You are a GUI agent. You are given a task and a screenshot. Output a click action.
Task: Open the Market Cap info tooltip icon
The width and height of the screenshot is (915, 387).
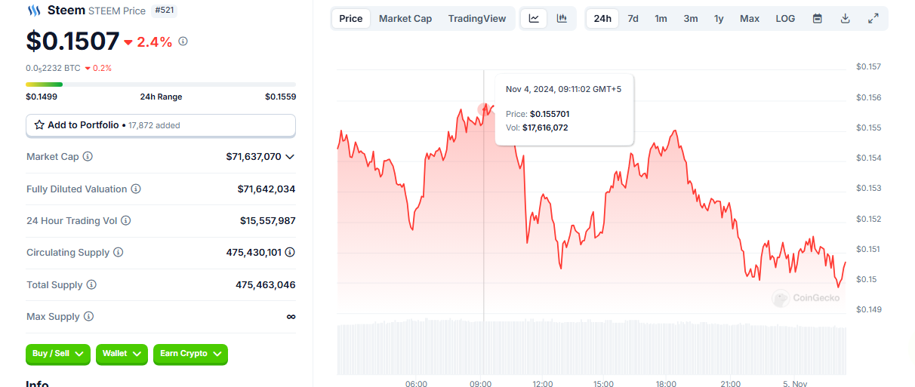pyautogui.click(x=88, y=157)
